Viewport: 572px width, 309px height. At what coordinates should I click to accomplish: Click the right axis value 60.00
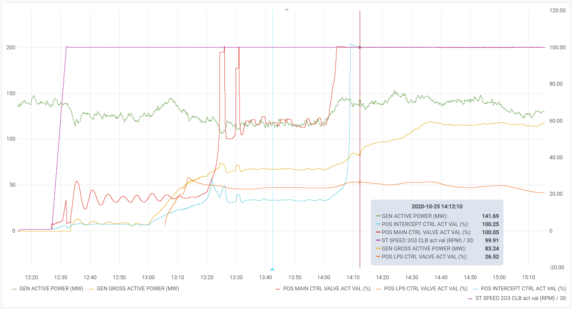[x=556, y=121]
